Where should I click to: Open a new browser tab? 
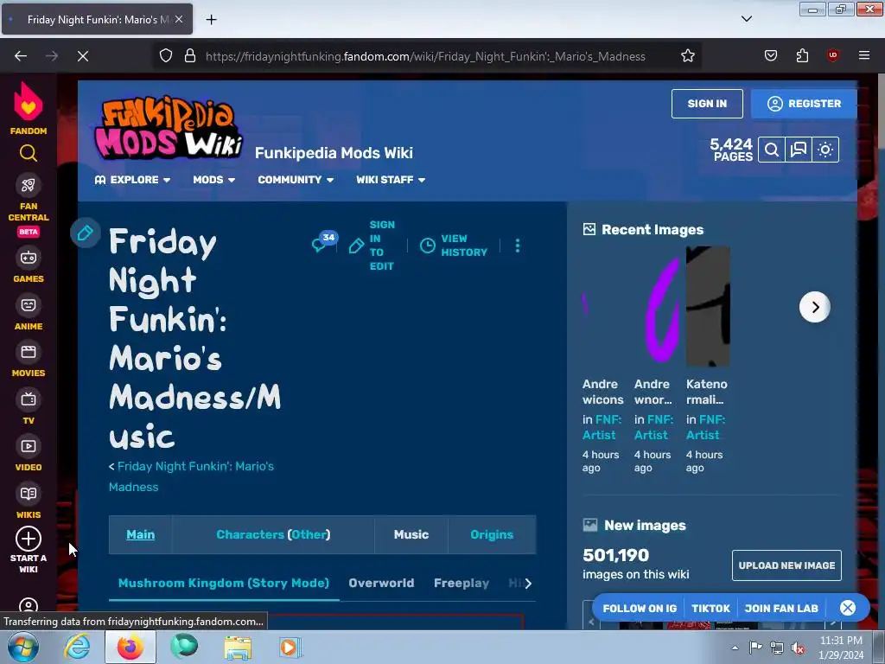coord(211,20)
